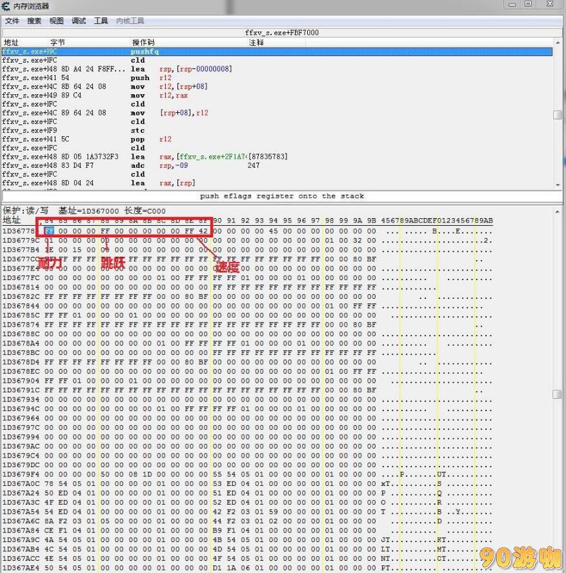Select the lea rsp,[rsp-00000008] instruction
This screenshot has height=573, width=566.
click(277, 69)
